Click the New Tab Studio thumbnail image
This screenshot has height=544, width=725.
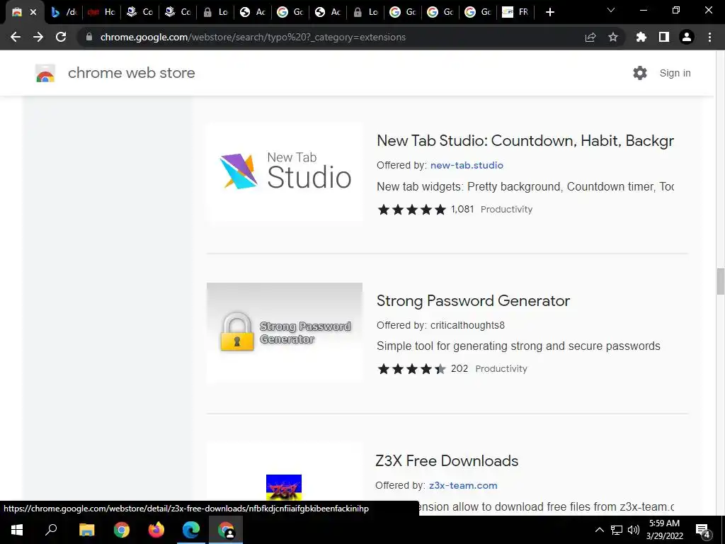pos(285,172)
